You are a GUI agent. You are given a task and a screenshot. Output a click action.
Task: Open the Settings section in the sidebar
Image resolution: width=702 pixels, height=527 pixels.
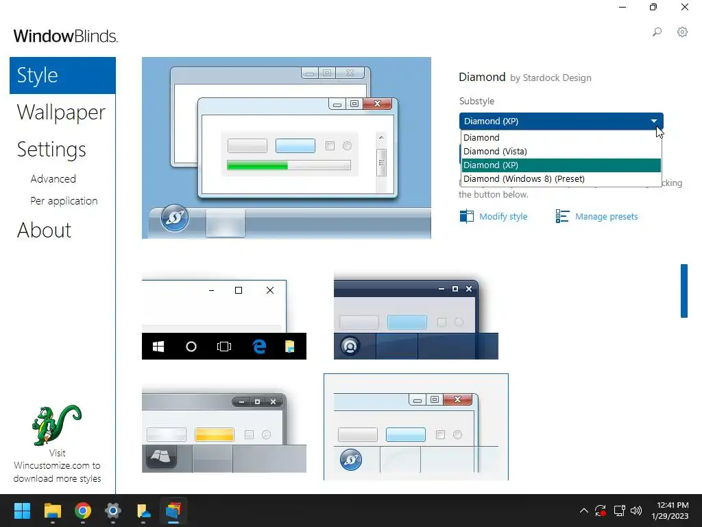coord(51,149)
